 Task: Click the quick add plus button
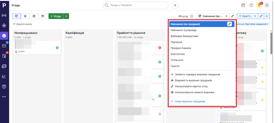tap(175, 5)
